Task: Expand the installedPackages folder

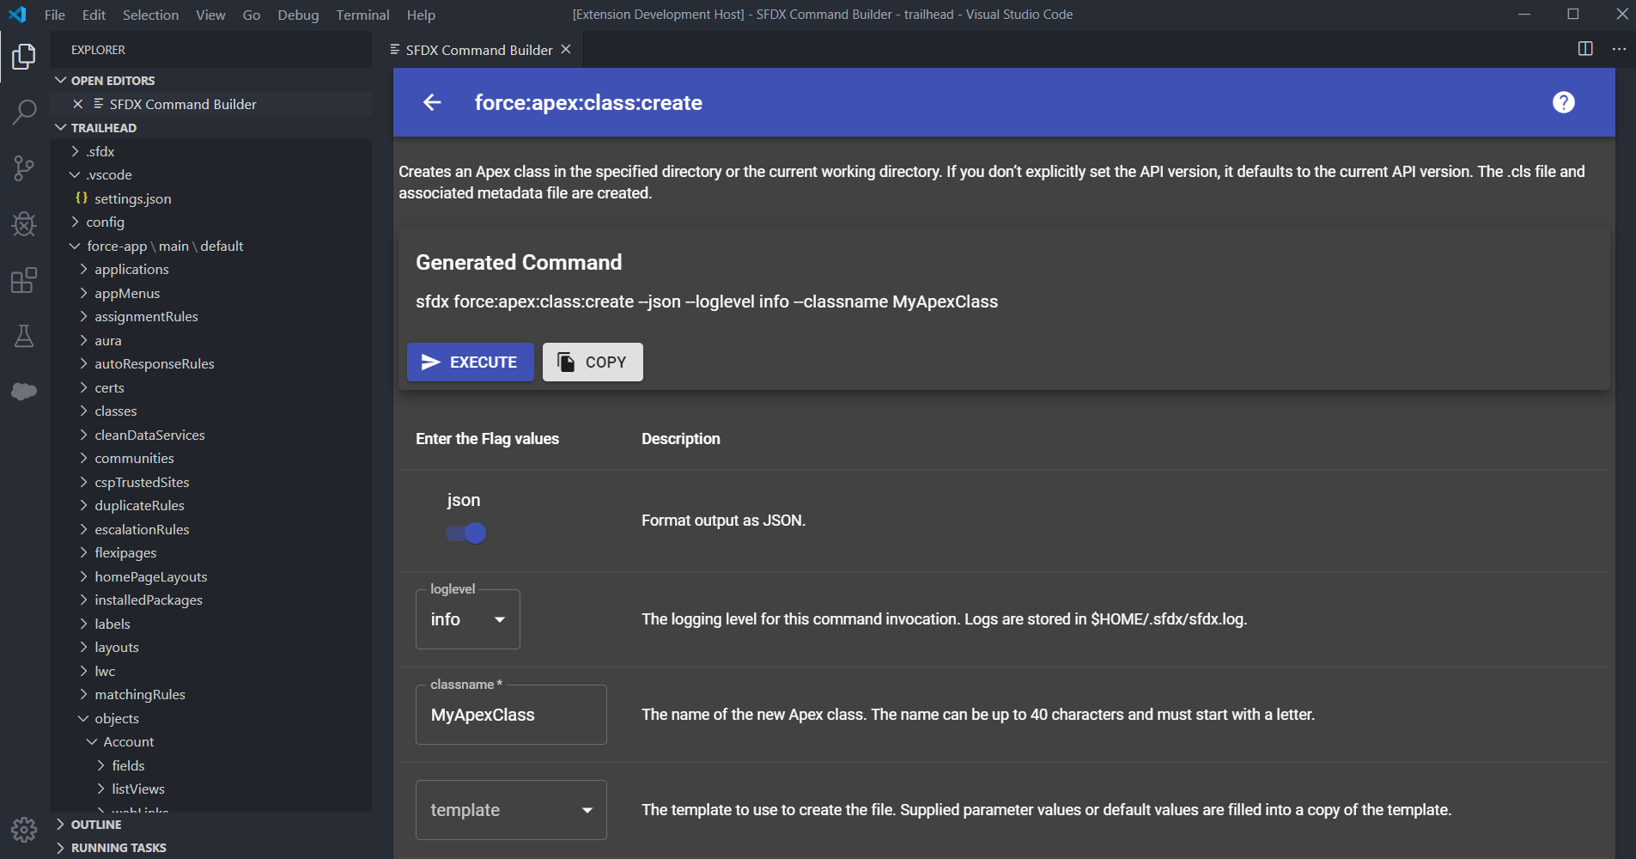Action: (210, 600)
